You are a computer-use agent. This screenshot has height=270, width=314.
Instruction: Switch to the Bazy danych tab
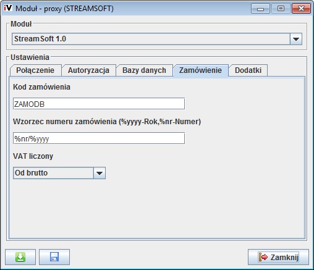click(x=144, y=70)
